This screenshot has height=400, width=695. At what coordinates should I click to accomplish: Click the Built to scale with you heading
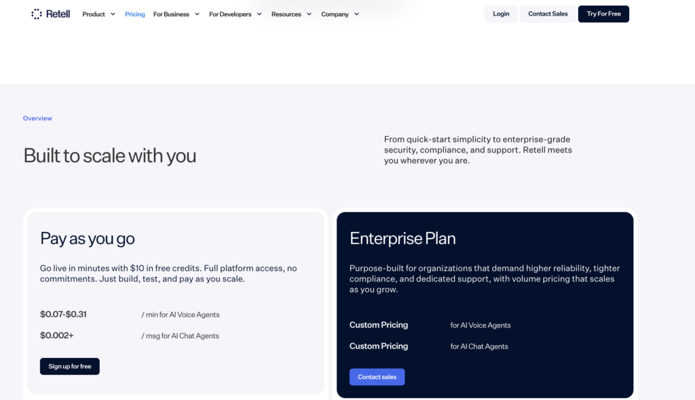[x=110, y=155]
